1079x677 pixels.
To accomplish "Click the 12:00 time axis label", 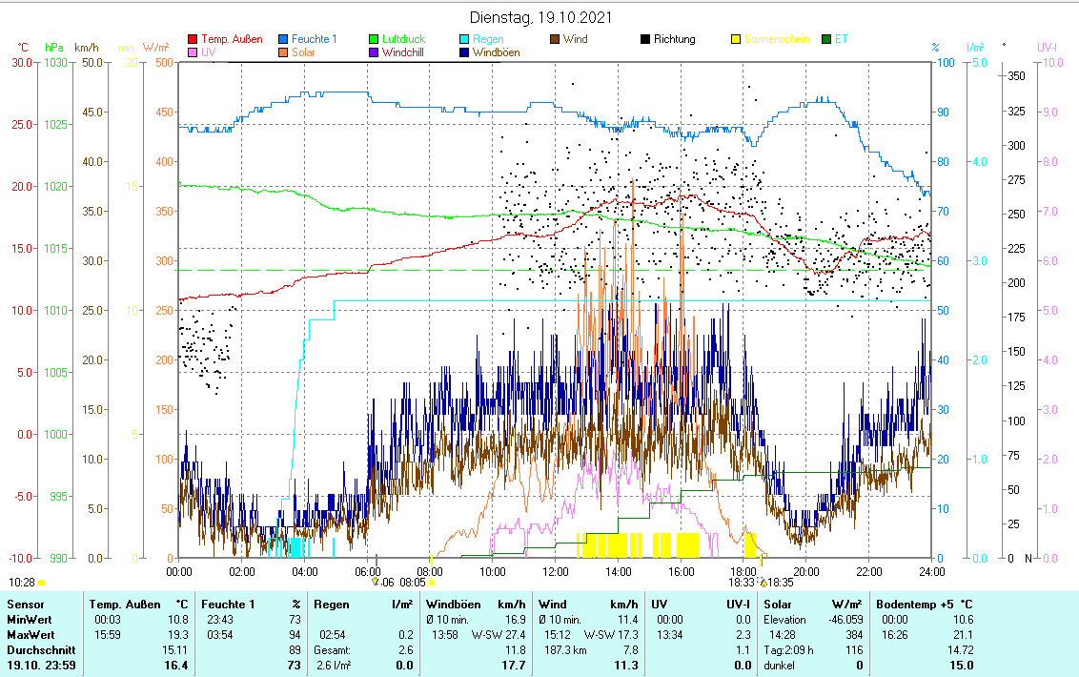I will coord(555,571).
